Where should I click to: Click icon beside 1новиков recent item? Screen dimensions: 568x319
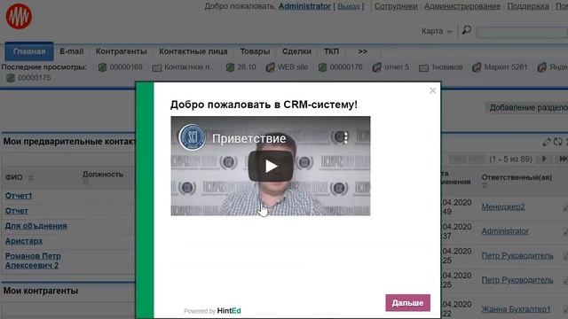point(423,67)
